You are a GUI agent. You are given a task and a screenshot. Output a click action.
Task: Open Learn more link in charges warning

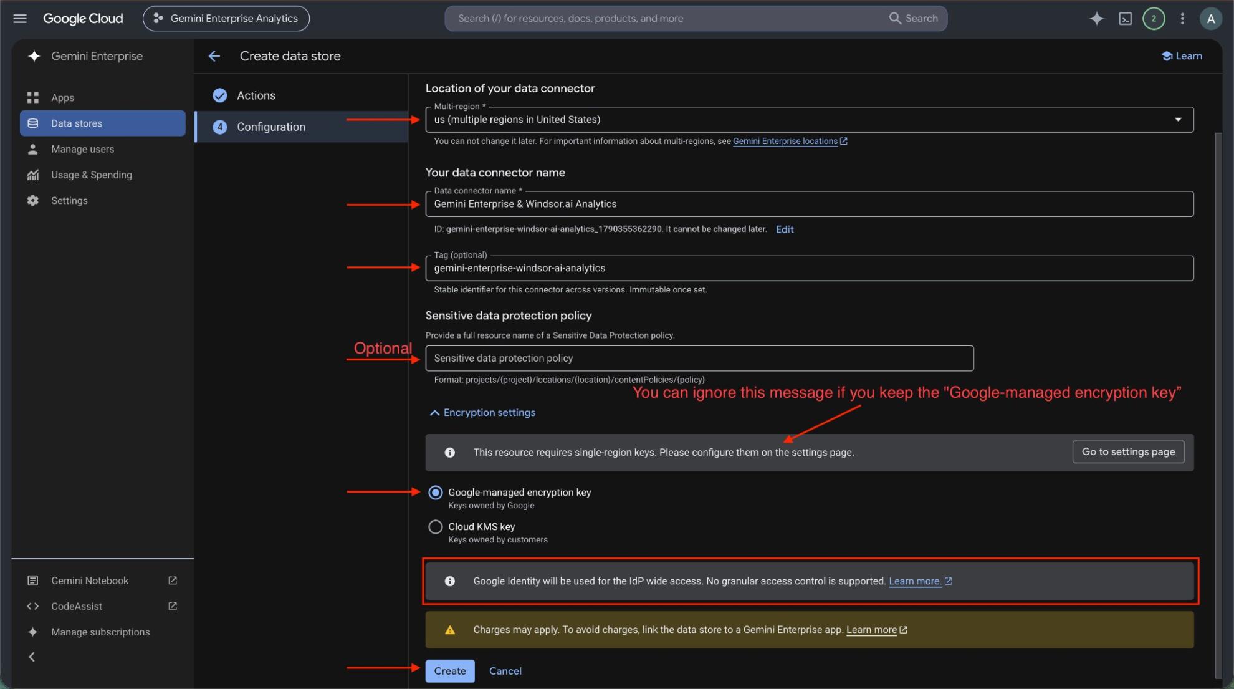click(x=876, y=630)
